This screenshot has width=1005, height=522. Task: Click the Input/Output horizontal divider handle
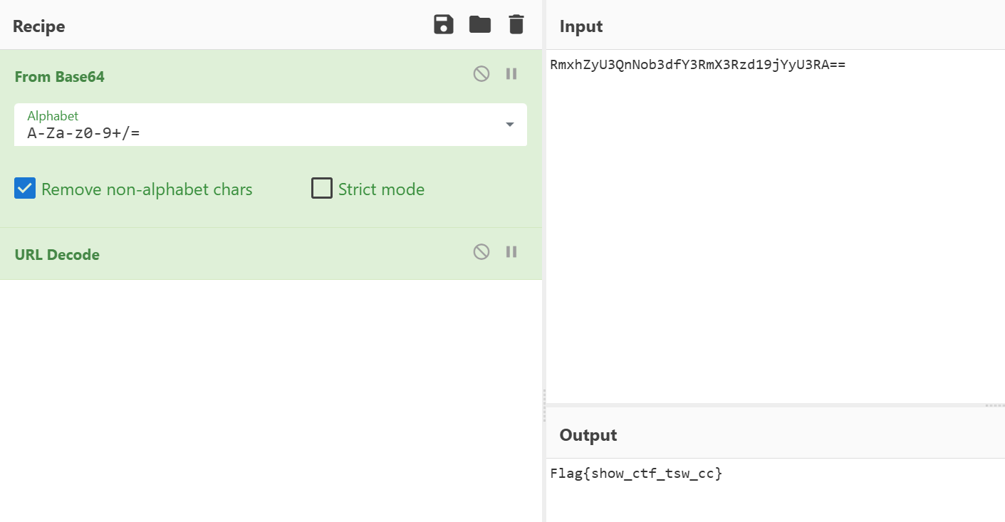coord(994,405)
